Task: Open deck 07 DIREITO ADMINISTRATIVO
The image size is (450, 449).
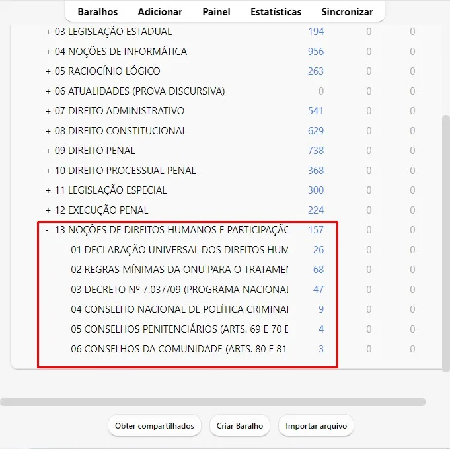Action: (120, 111)
